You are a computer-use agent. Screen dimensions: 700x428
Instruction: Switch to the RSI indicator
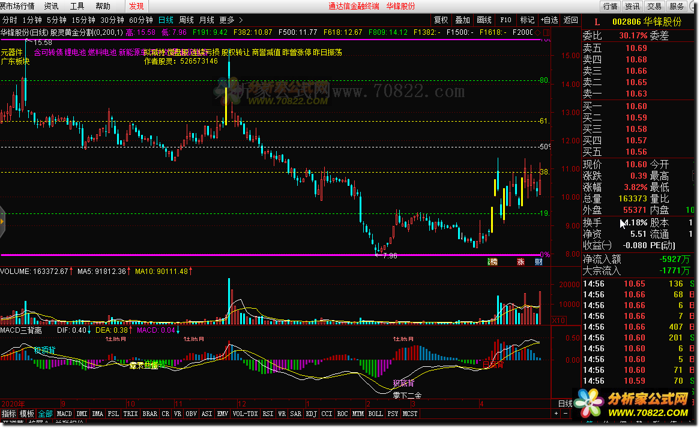pyautogui.click(x=268, y=414)
